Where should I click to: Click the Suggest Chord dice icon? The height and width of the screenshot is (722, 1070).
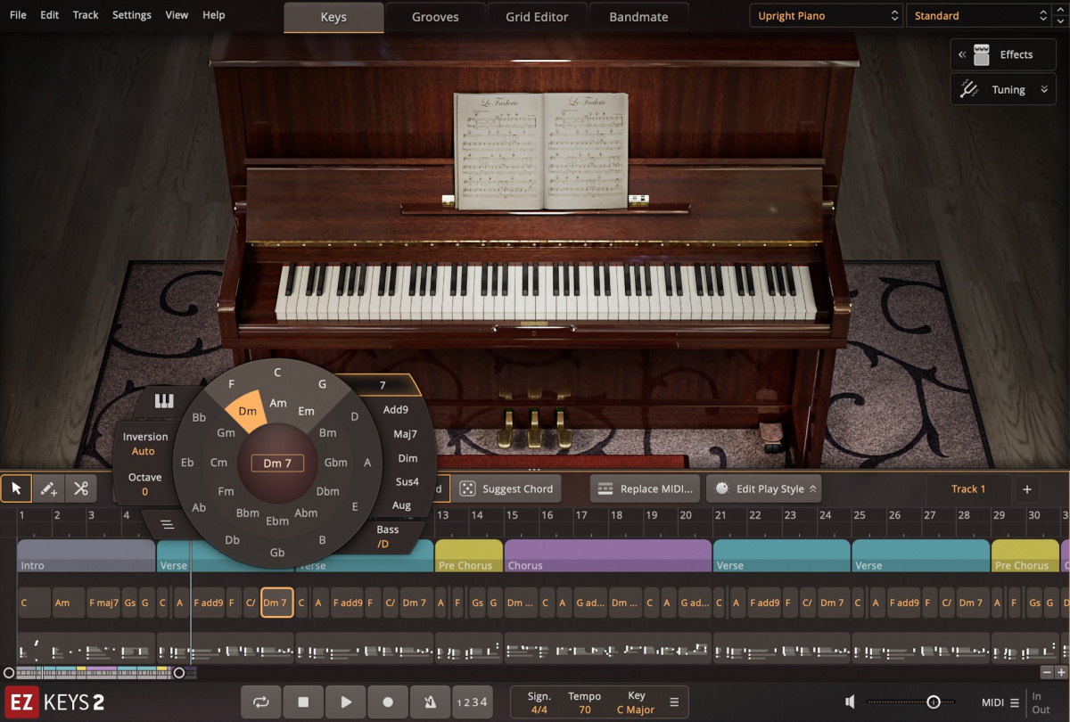pyautogui.click(x=467, y=488)
